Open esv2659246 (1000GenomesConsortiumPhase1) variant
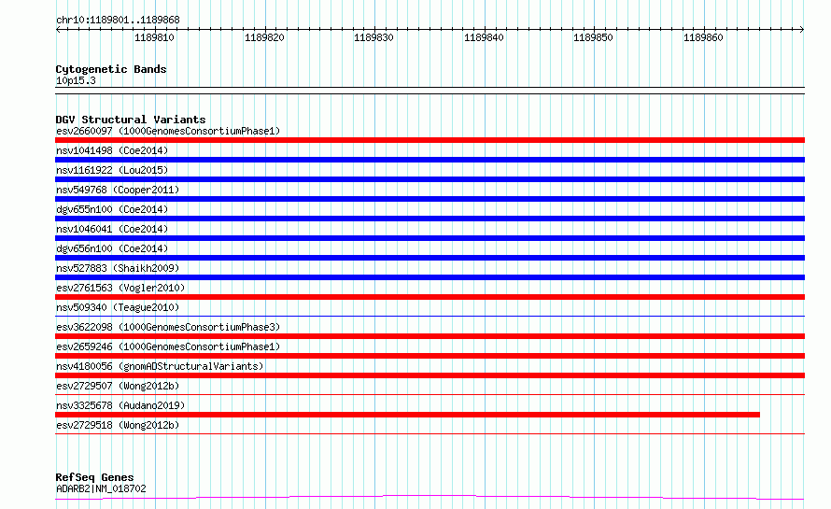 click(x=168, y=346)
